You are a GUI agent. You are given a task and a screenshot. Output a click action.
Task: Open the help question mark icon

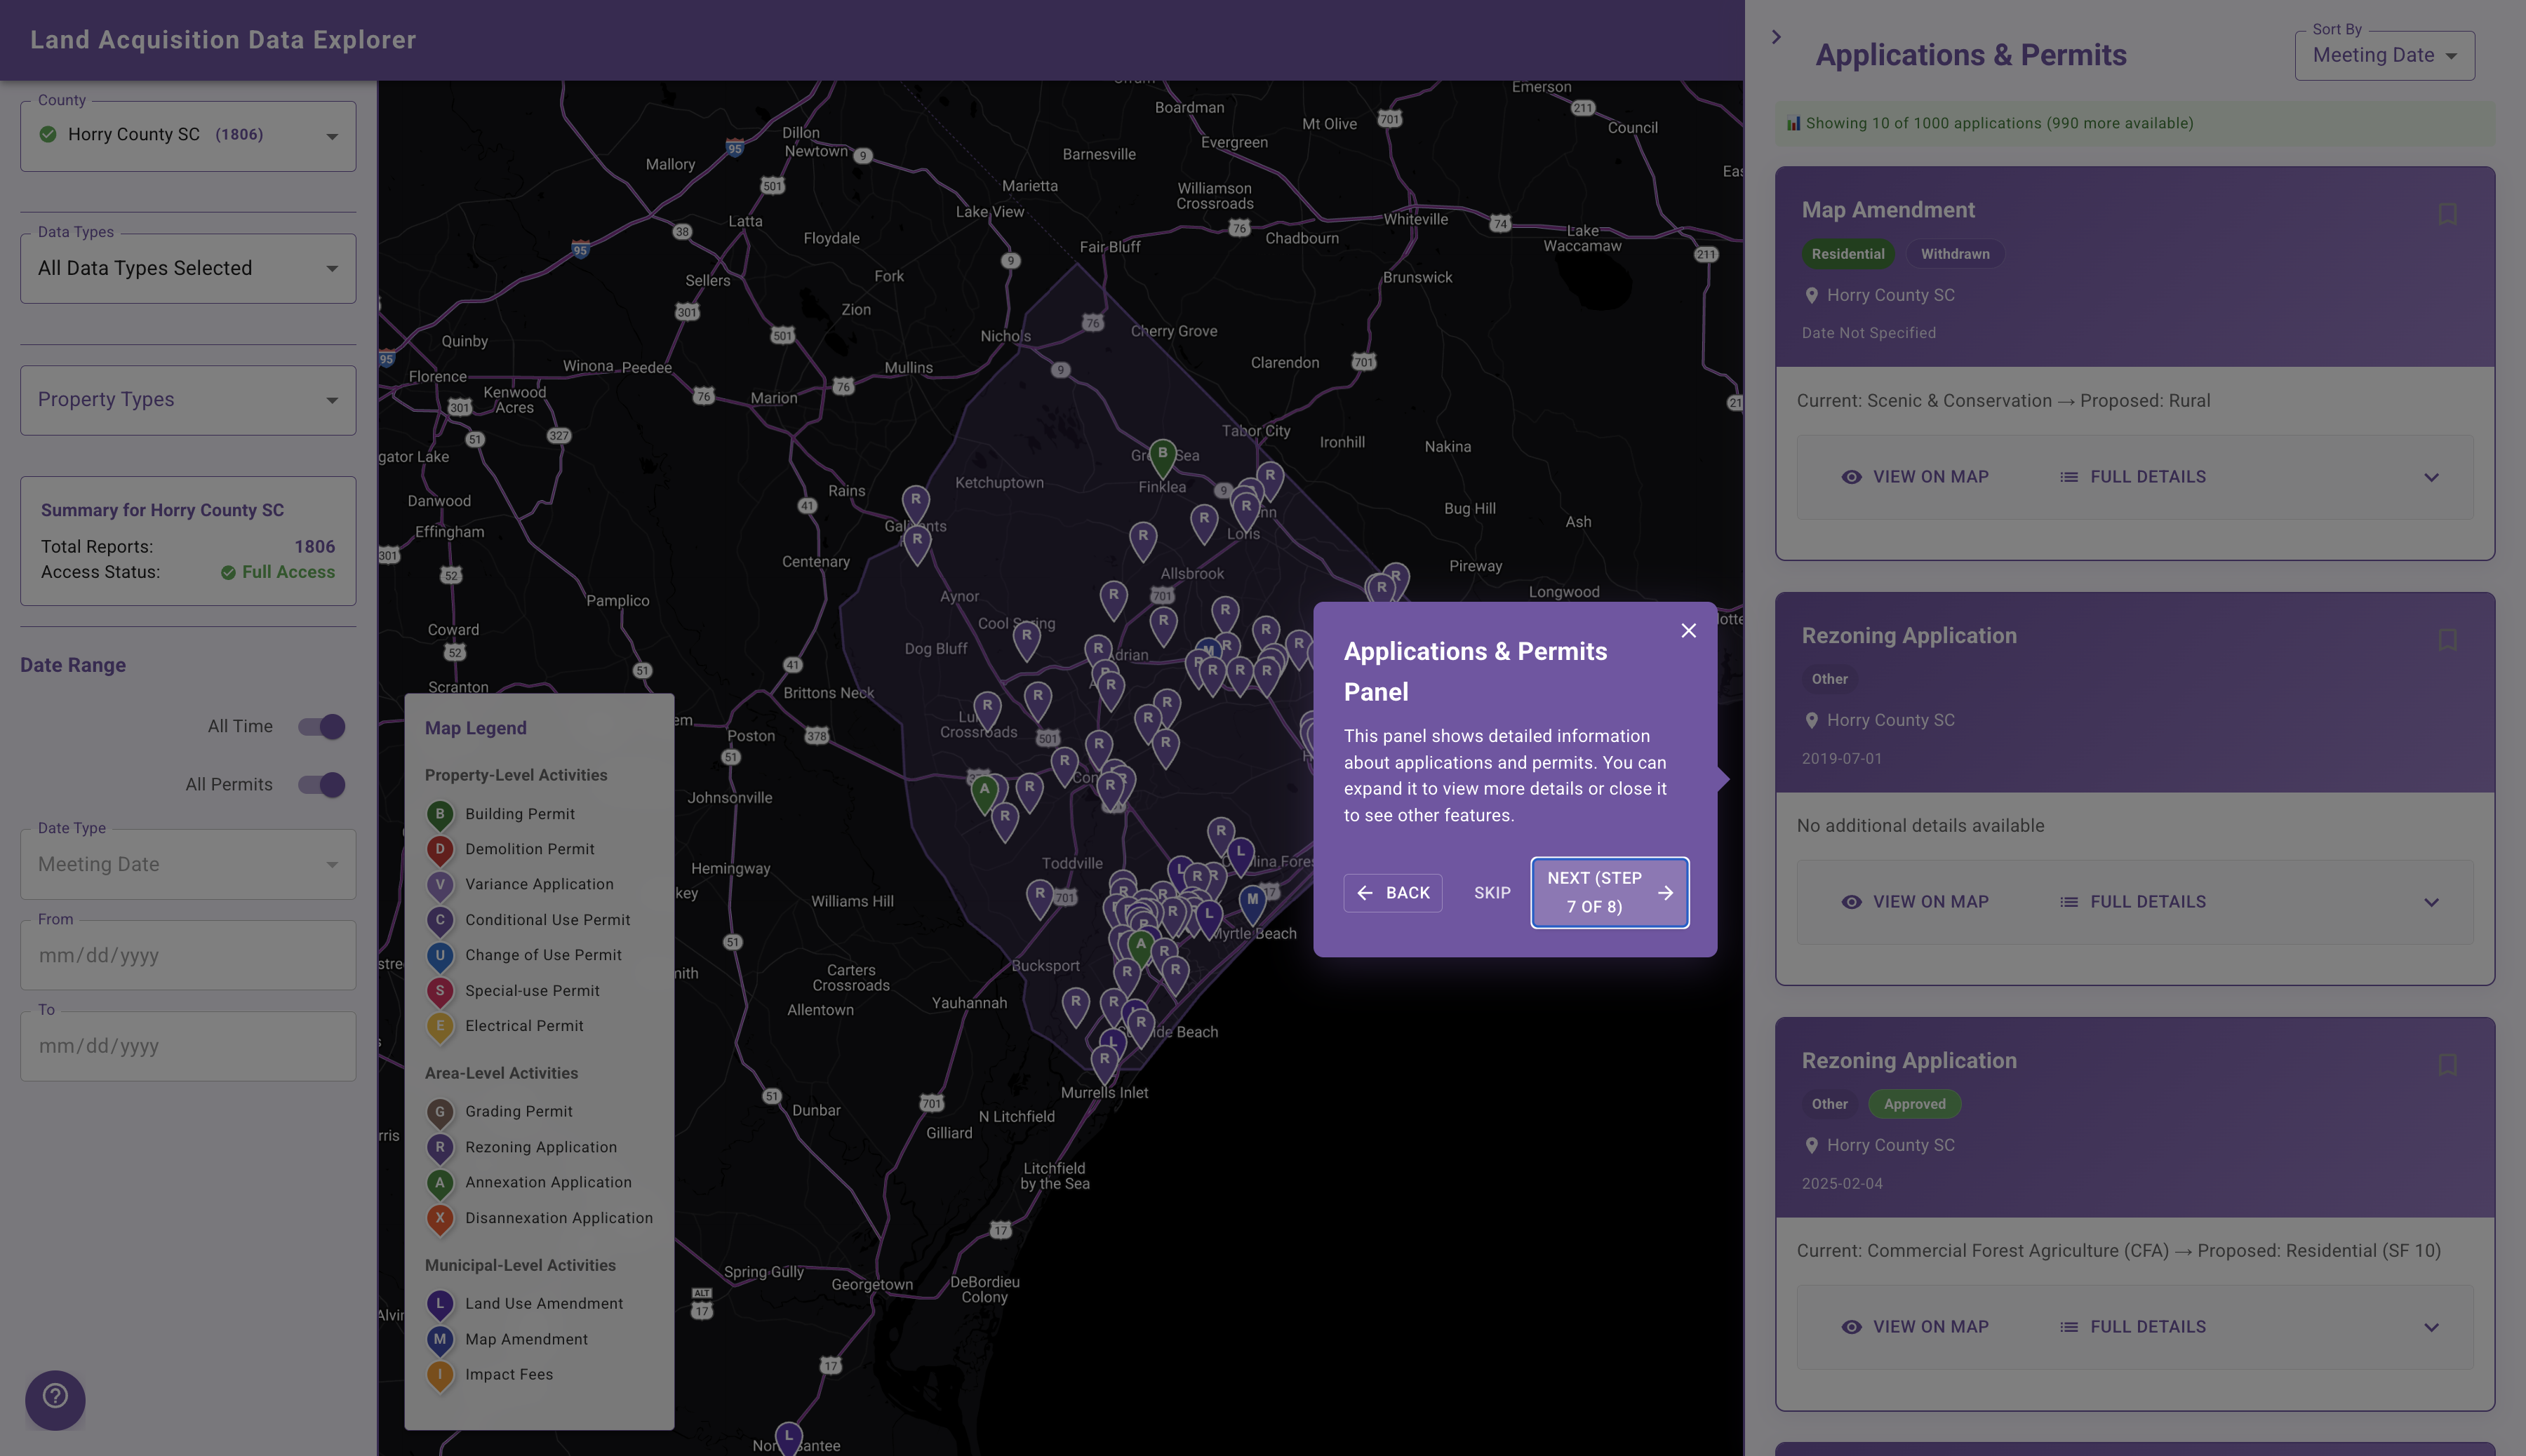click(x=54, y=1399)
